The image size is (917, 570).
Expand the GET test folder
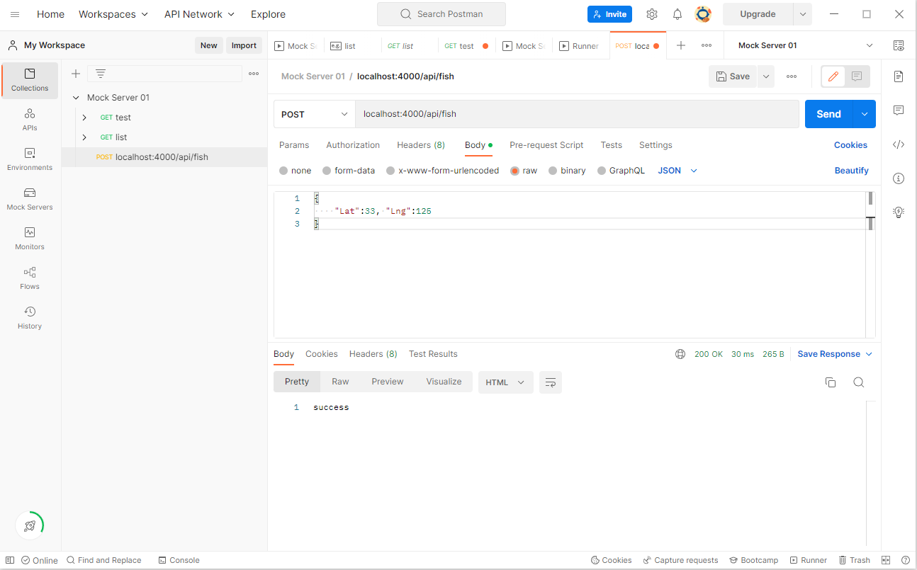pyautogui.click(x=84, y=118)
